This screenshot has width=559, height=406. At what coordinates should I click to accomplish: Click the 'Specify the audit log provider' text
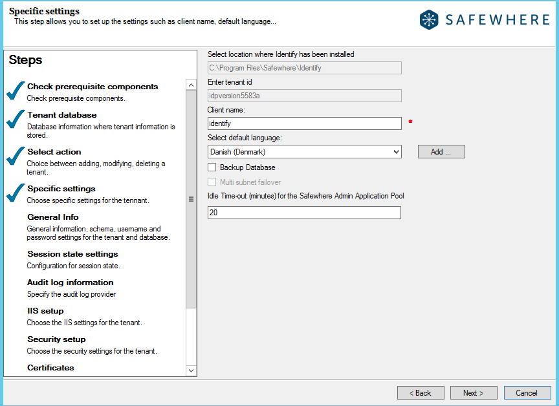71,294
